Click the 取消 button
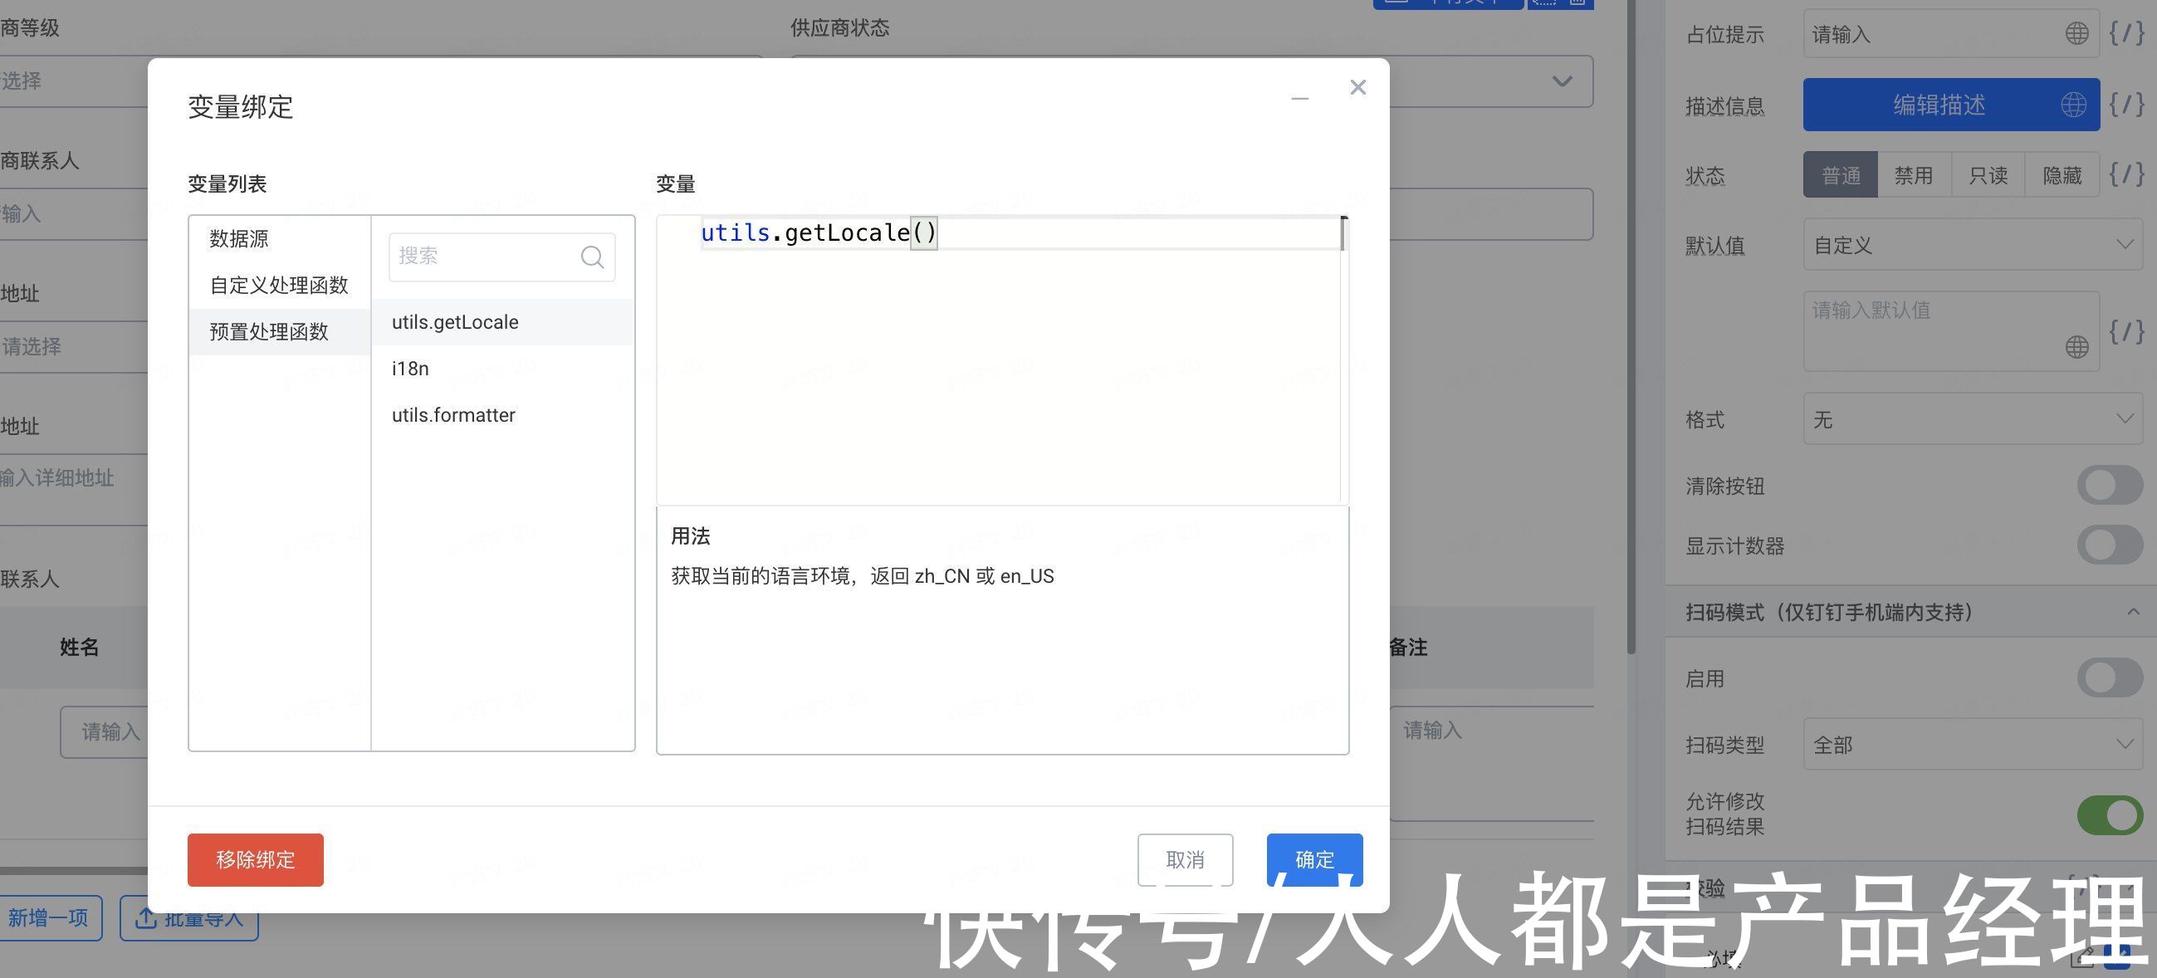 coord(1185,860)
